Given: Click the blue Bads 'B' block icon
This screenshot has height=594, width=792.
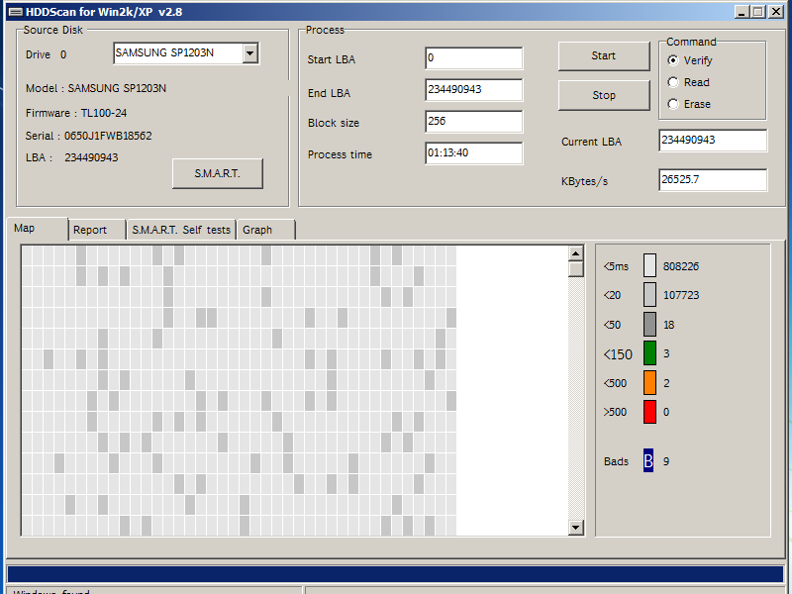Looking at the screenshot, I should [648, 460].
